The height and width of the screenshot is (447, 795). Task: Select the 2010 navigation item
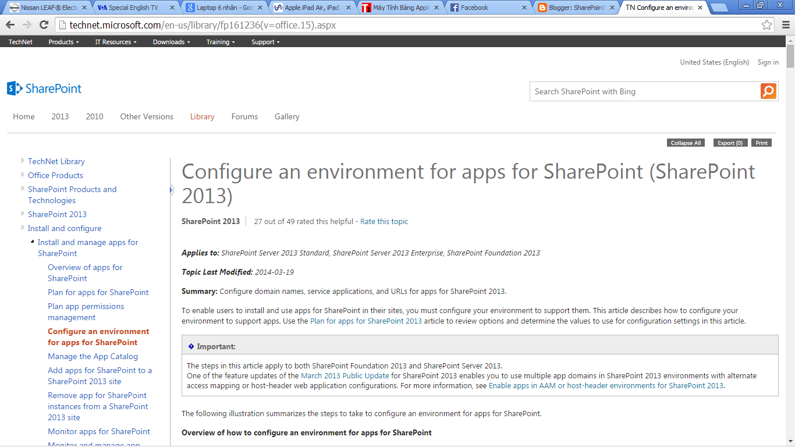tap(94, 116)
